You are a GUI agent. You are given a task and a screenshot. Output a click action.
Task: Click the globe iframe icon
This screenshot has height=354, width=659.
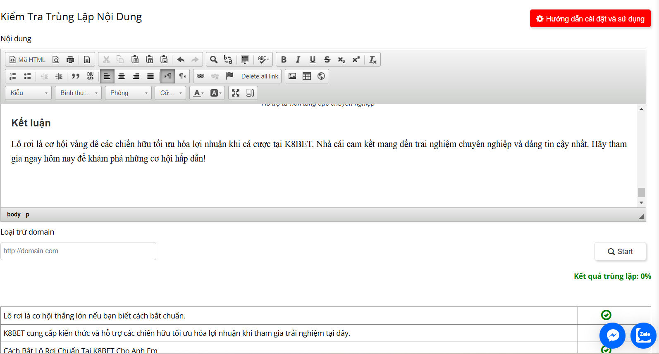[x=321, y=76]
